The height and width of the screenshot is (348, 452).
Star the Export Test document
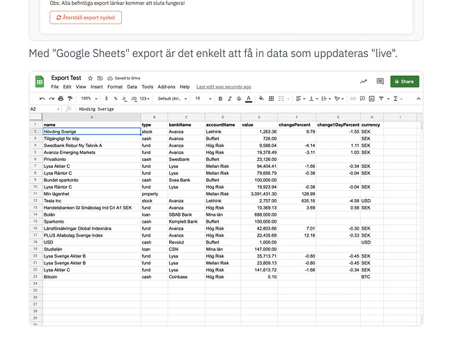[91, 78]
